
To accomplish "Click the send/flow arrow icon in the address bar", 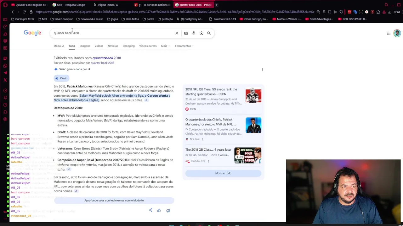I will coord(335,12).
